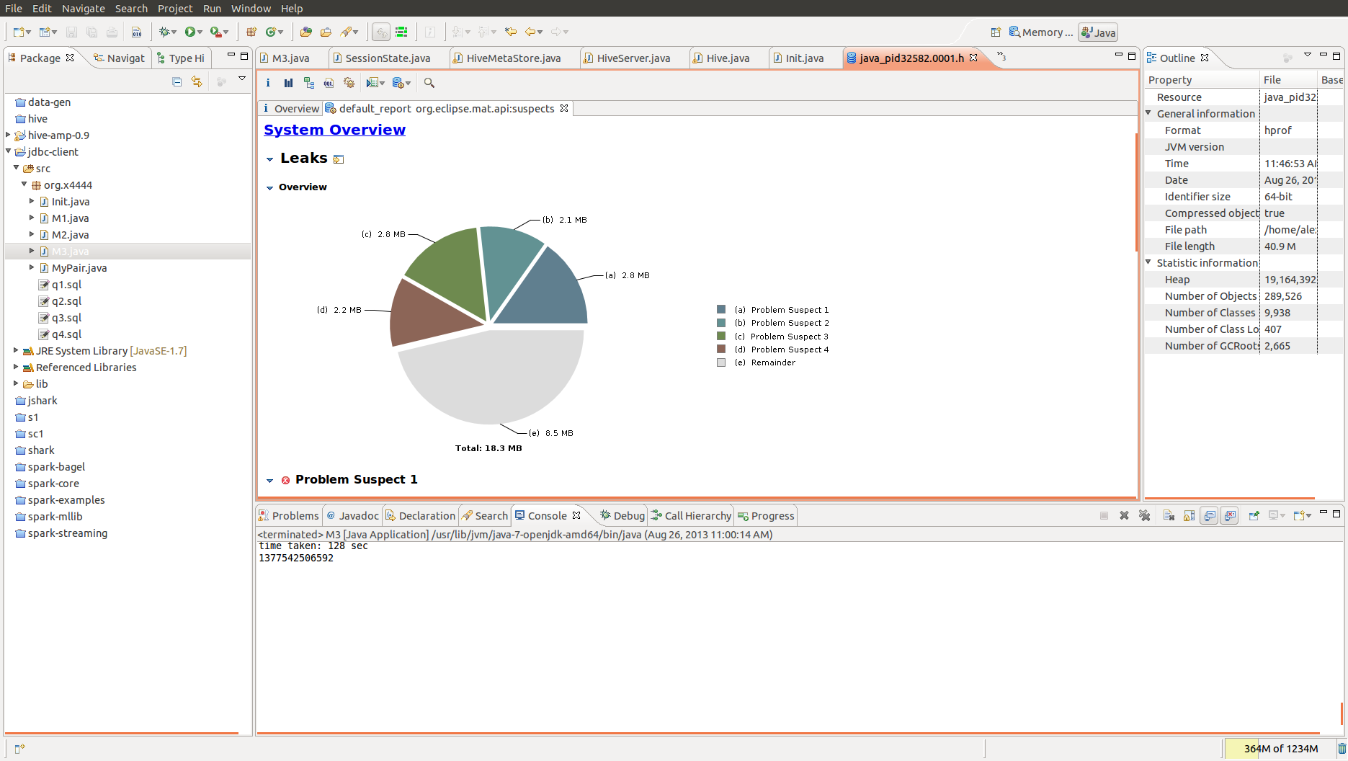
Task: Click the New Java Class toolbar icon
Action: [x=271, y=32]
